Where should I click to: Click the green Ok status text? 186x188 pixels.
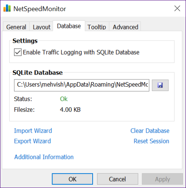click(64, 99)
